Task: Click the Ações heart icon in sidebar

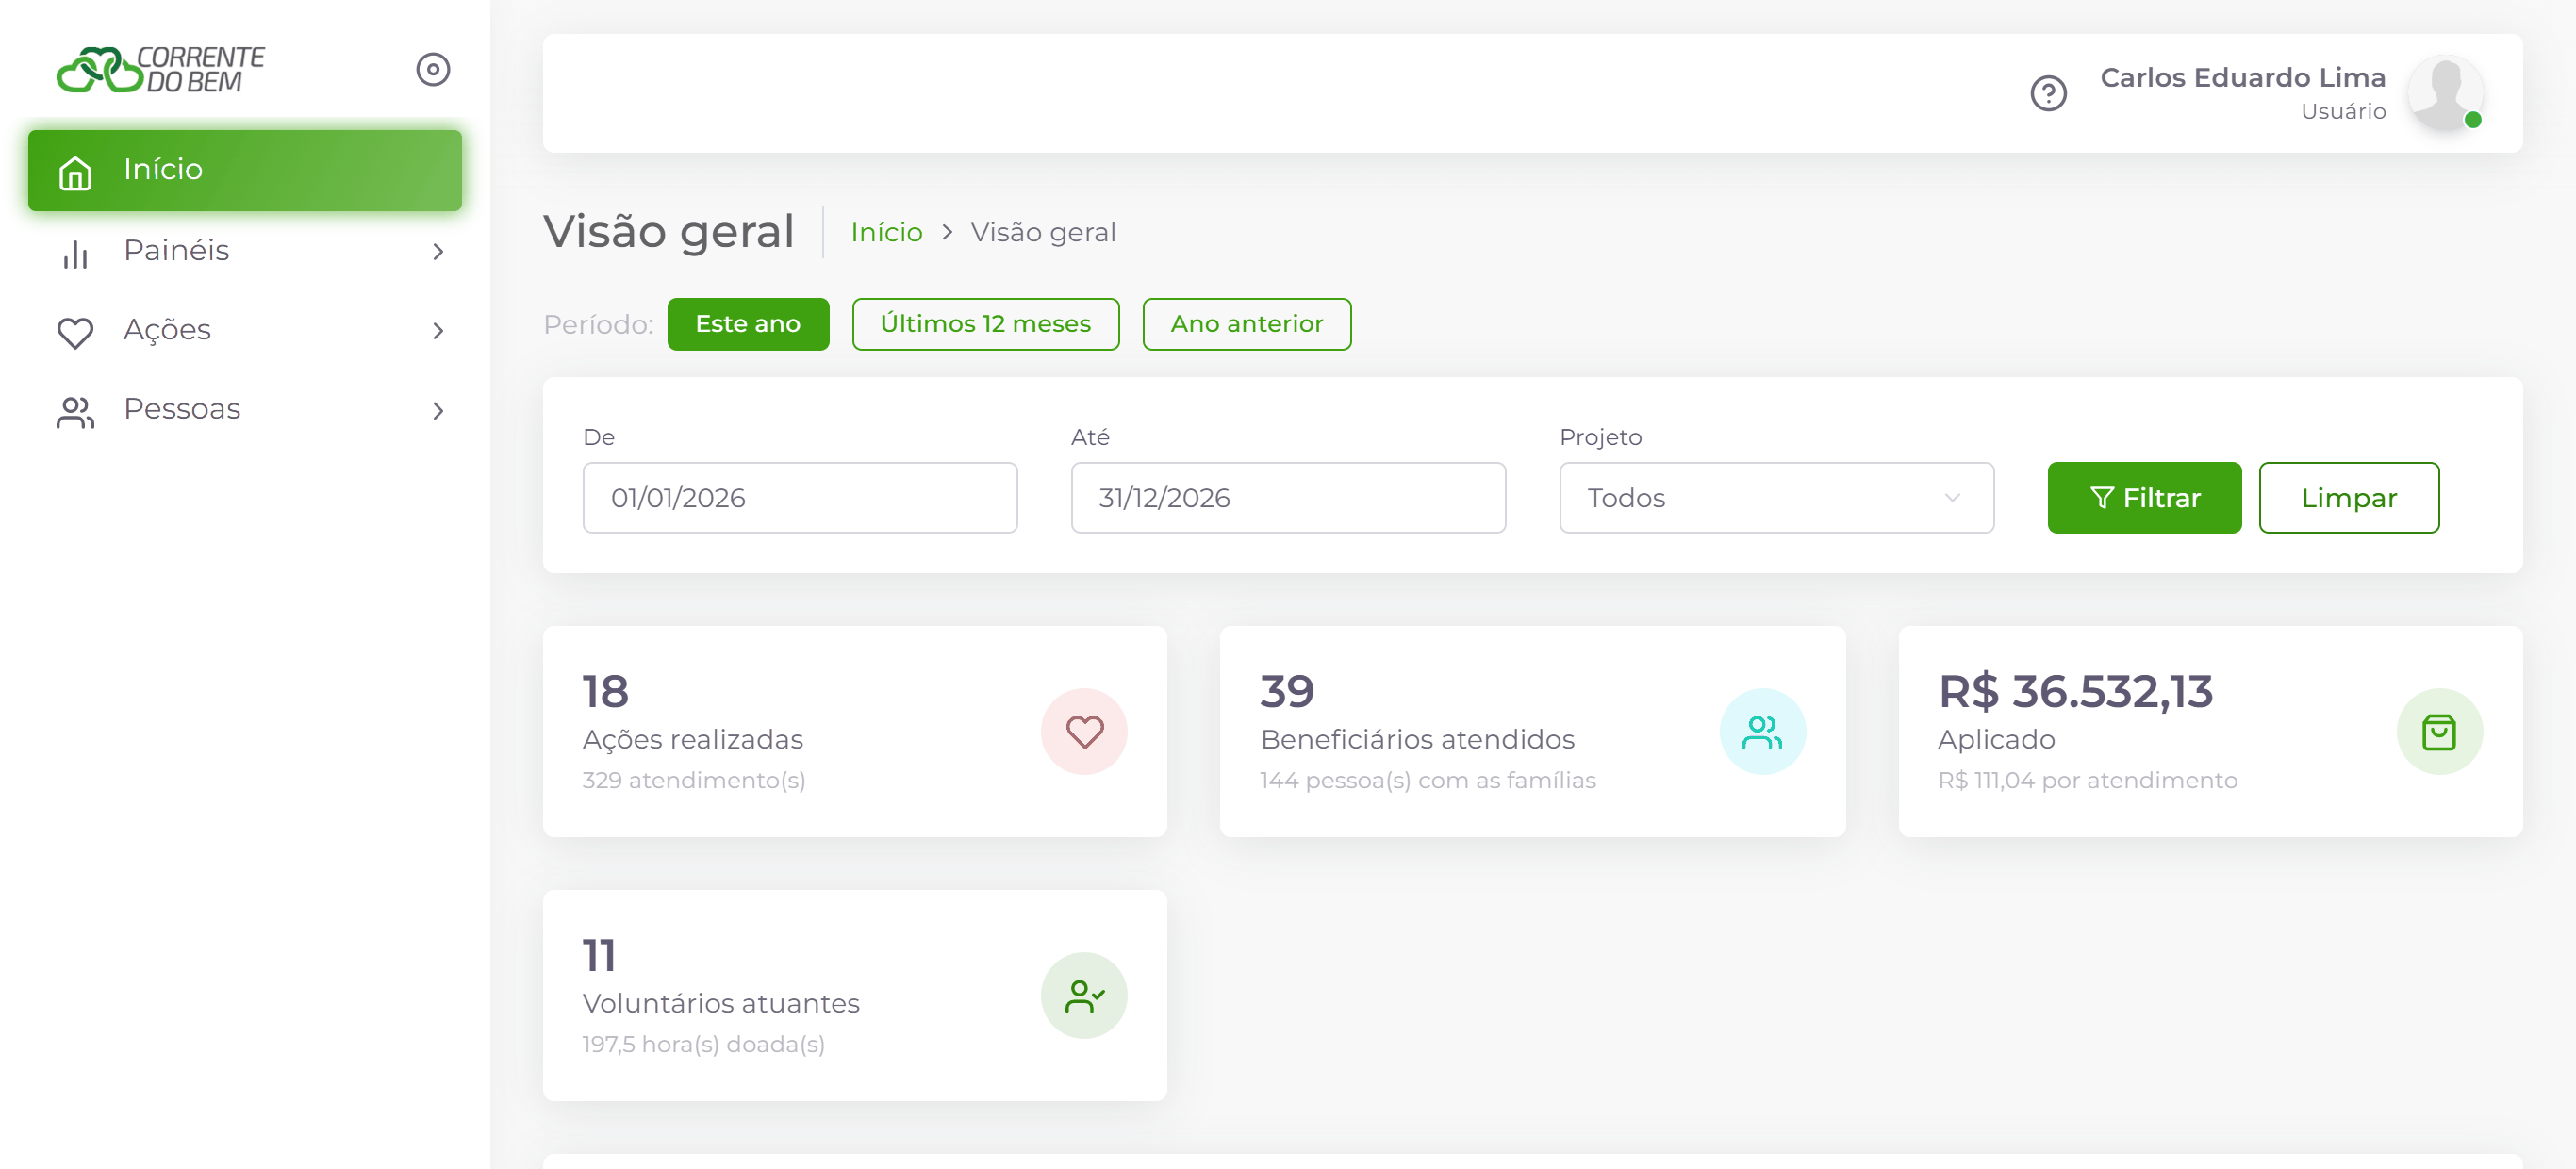Action: (75, 331)
